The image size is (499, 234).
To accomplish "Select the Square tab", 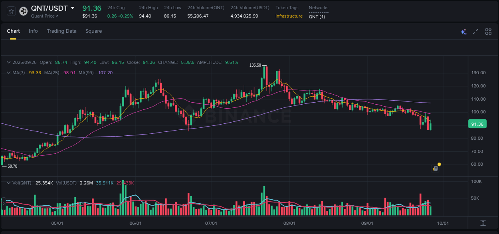I will 93,31.
